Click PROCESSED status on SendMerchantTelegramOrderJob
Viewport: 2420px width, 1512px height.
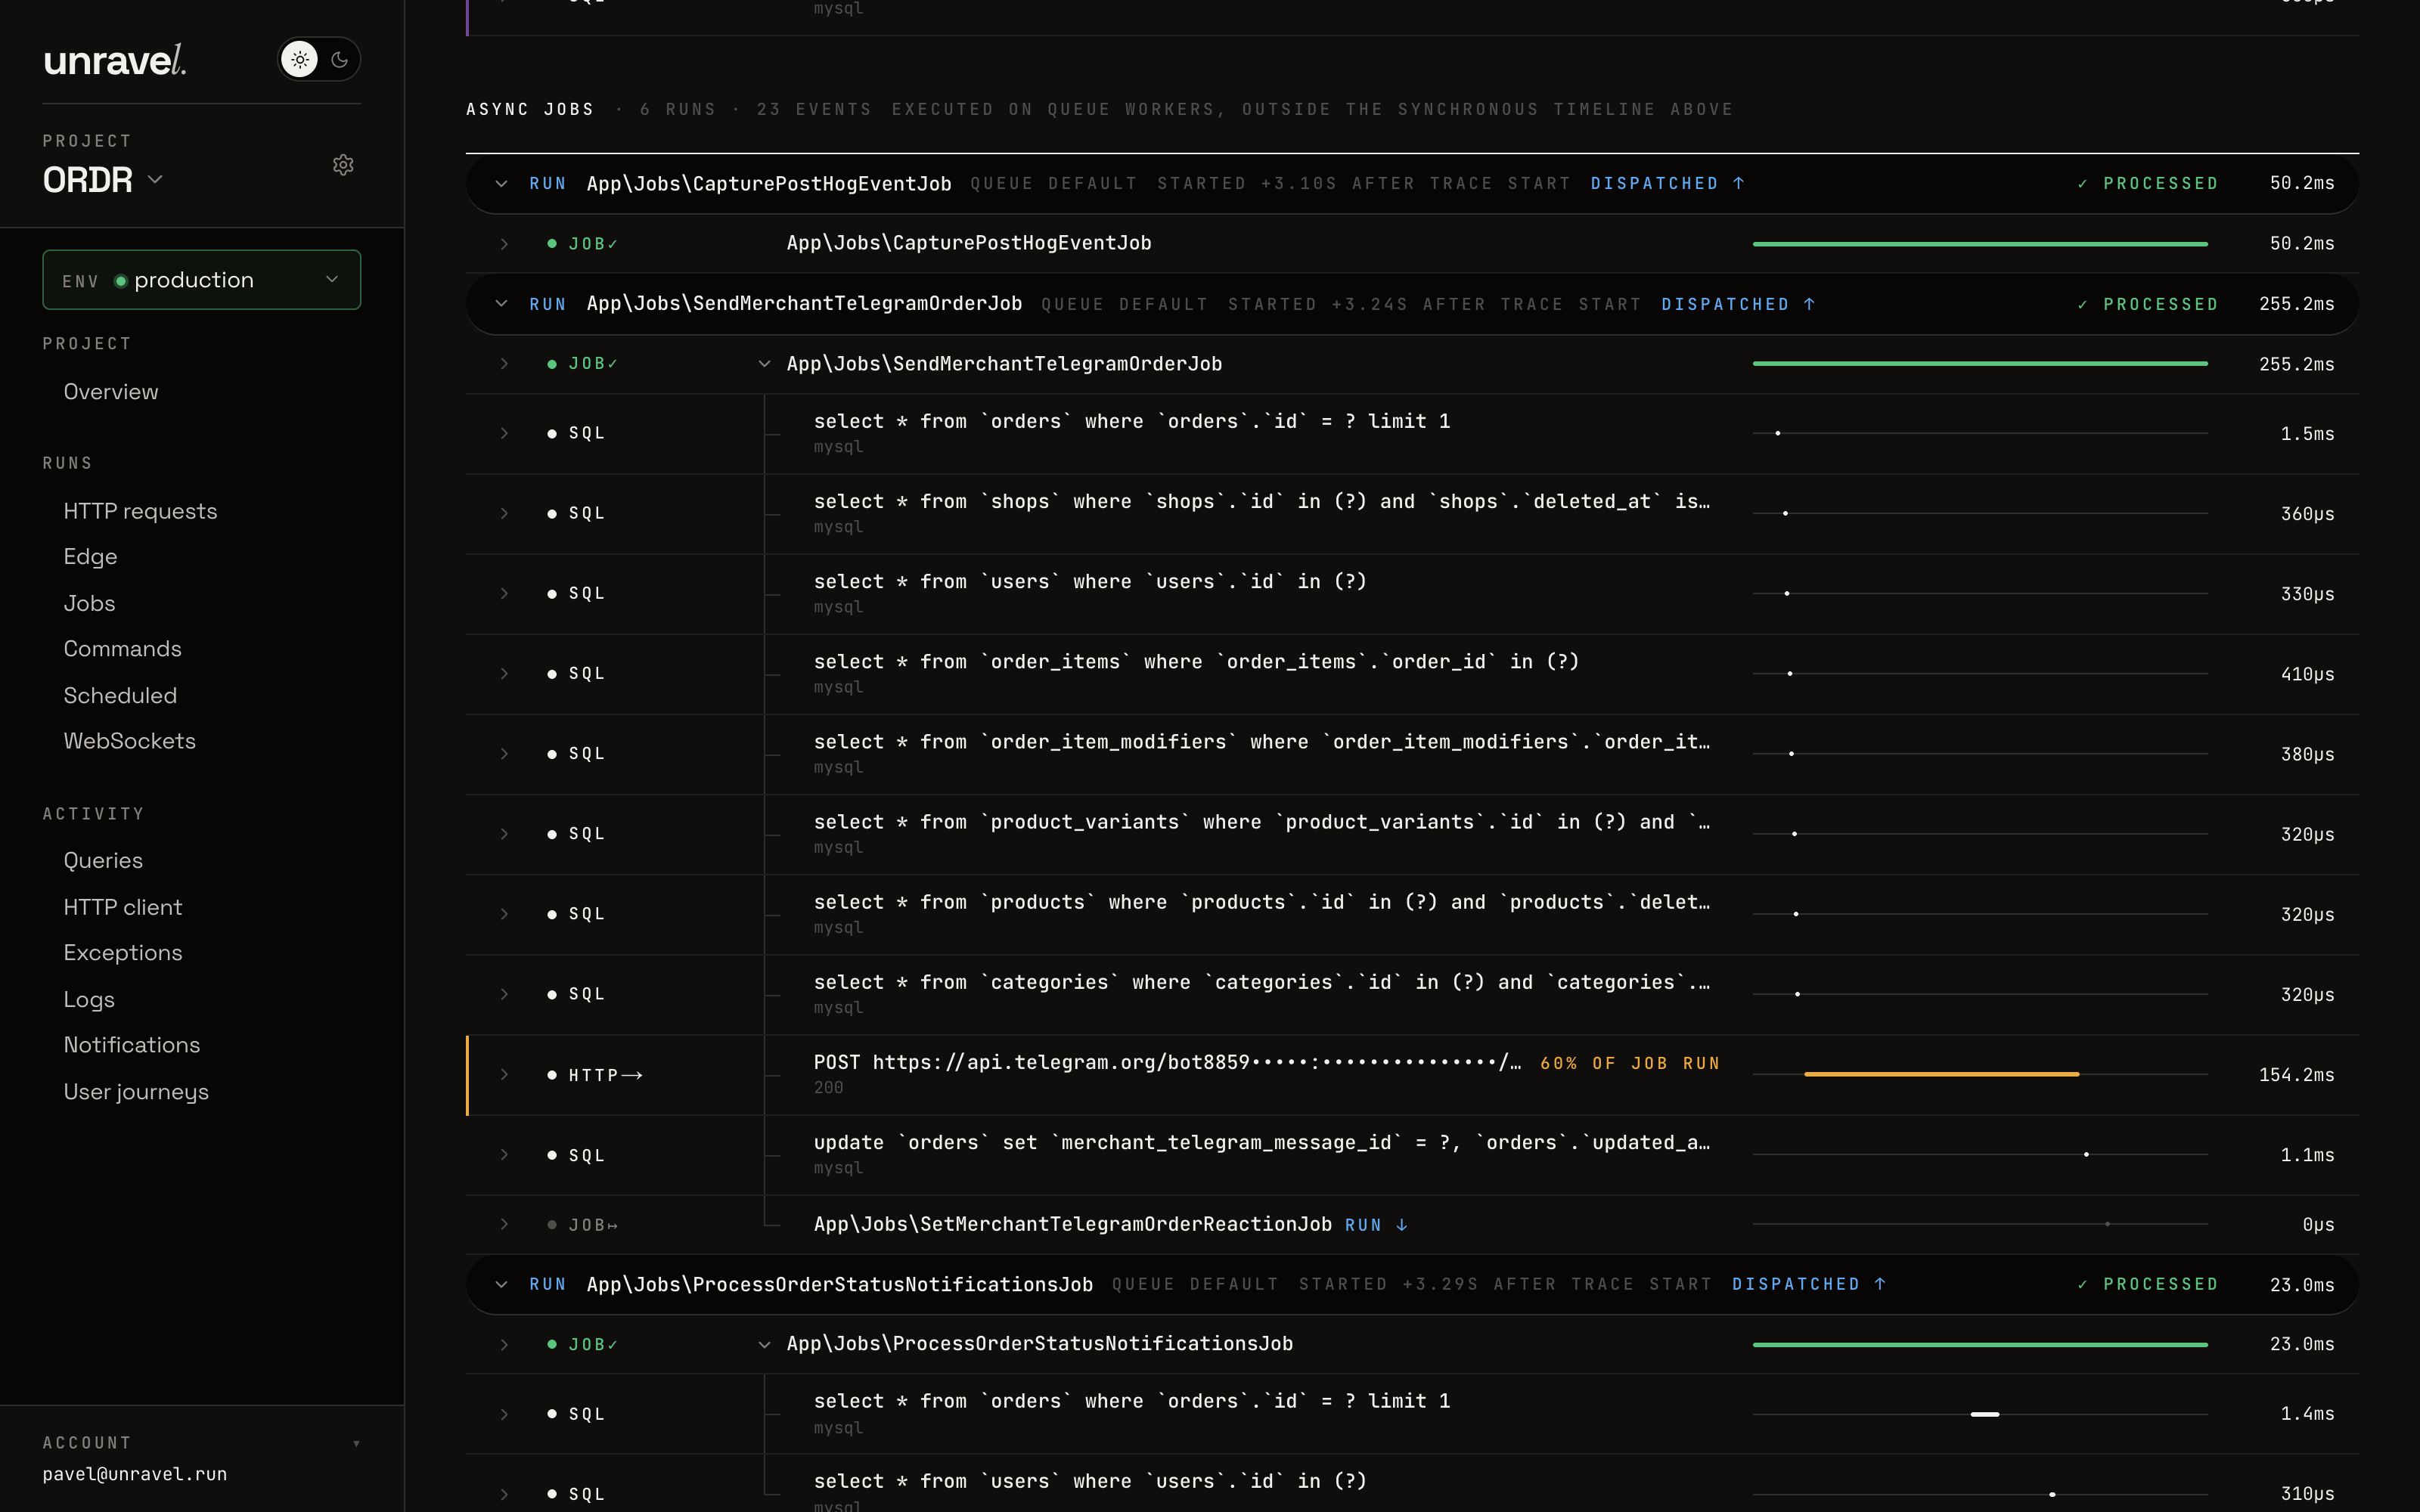2148,304
